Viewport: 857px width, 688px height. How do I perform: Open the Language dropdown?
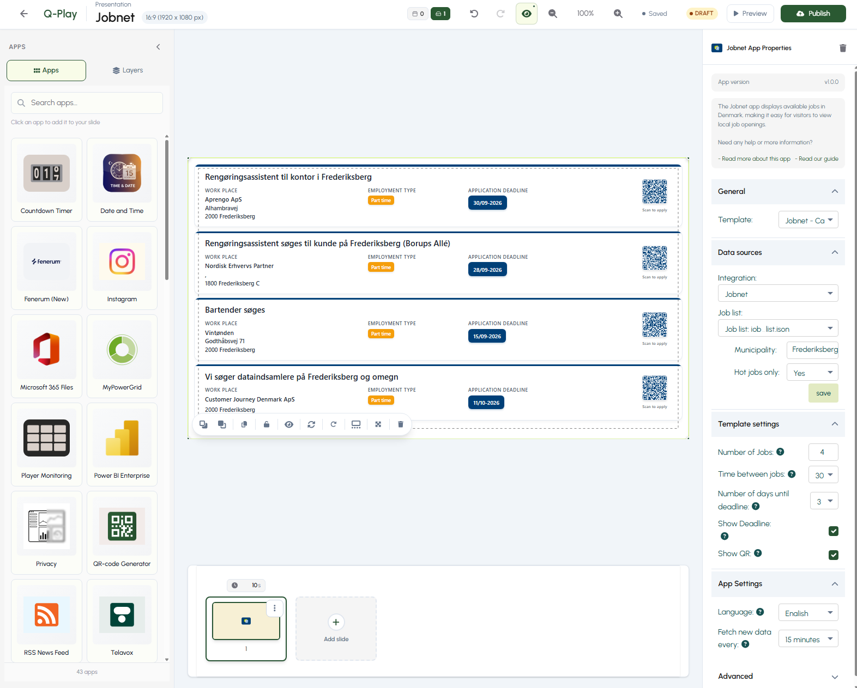[x=808, y=613]
